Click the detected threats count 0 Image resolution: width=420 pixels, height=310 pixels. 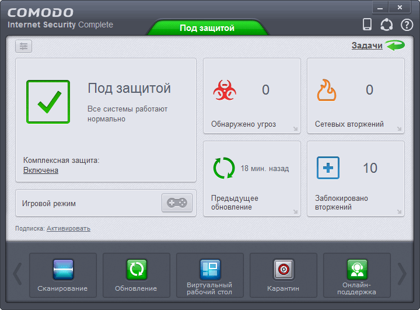(265, 90)
